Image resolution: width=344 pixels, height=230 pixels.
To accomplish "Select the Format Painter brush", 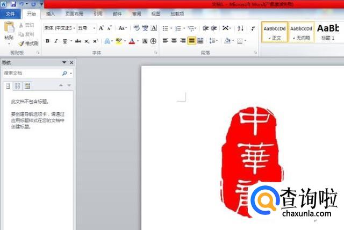I will pos(21,44).
